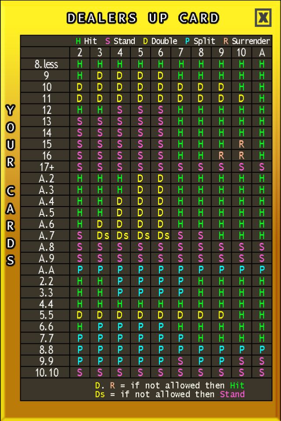Click the 'A.A' row label
The height and width of the screenshot is (421, 281).
click(46, 270)
